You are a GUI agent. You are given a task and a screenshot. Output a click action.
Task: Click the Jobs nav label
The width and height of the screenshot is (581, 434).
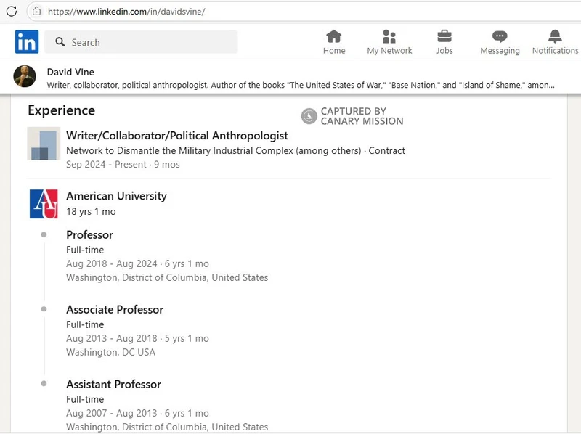pyautogui.click(x=444, y=51)
